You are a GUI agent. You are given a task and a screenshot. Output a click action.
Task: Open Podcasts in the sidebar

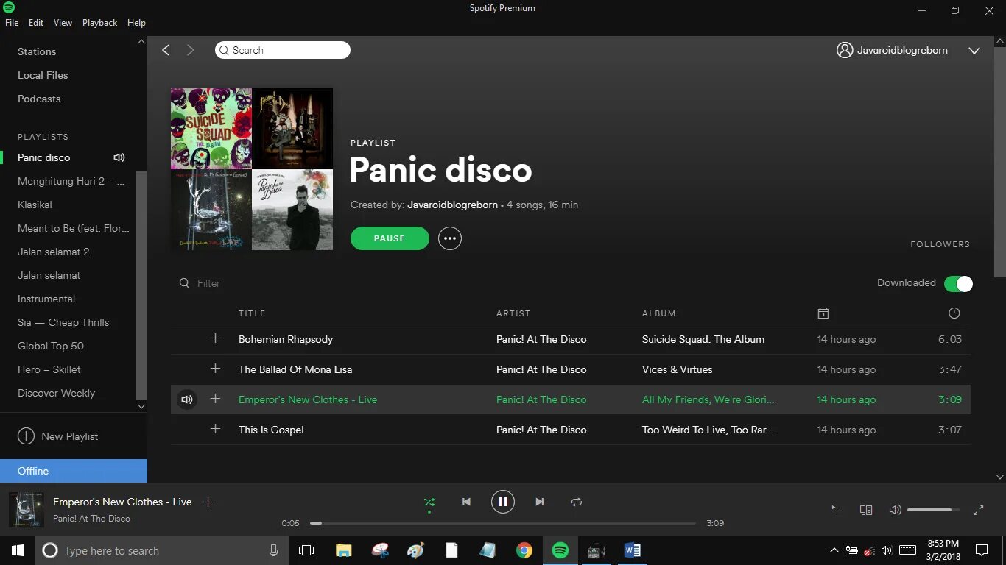tap(39, 99)
